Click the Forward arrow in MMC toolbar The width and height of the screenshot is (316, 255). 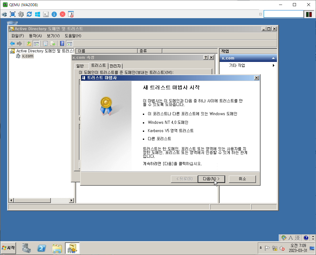pyautogui.click(x=19, y=43)
